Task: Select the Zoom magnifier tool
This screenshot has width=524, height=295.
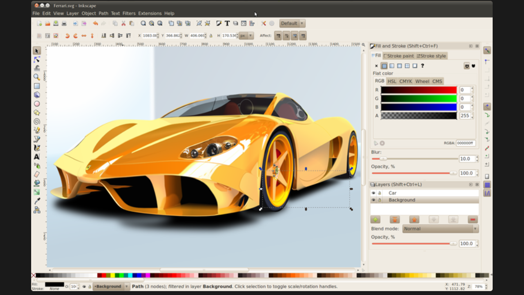Action: [37, 77]
